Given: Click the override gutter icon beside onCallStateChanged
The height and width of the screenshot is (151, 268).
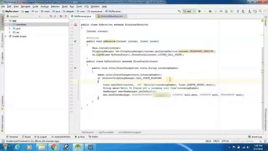Looking at the screenshot, I should (75, 68).
